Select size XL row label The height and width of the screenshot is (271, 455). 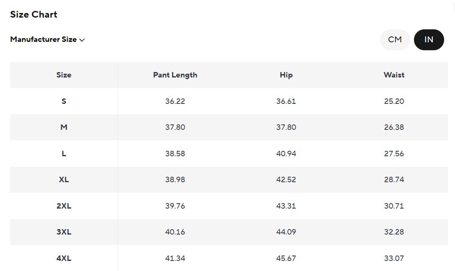click(64, 179)
